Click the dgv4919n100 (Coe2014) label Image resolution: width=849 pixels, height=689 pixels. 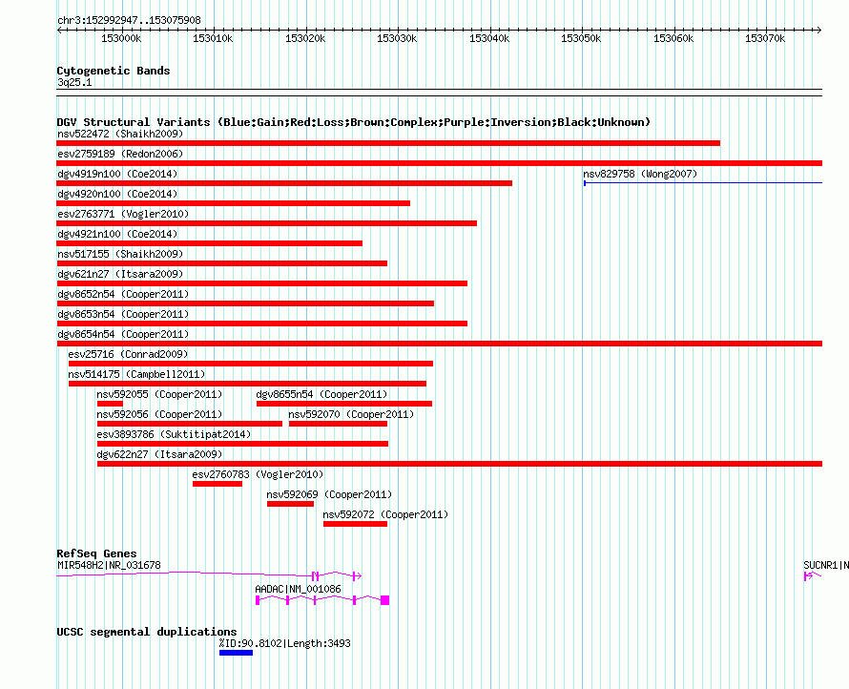[x=117, y=174]
